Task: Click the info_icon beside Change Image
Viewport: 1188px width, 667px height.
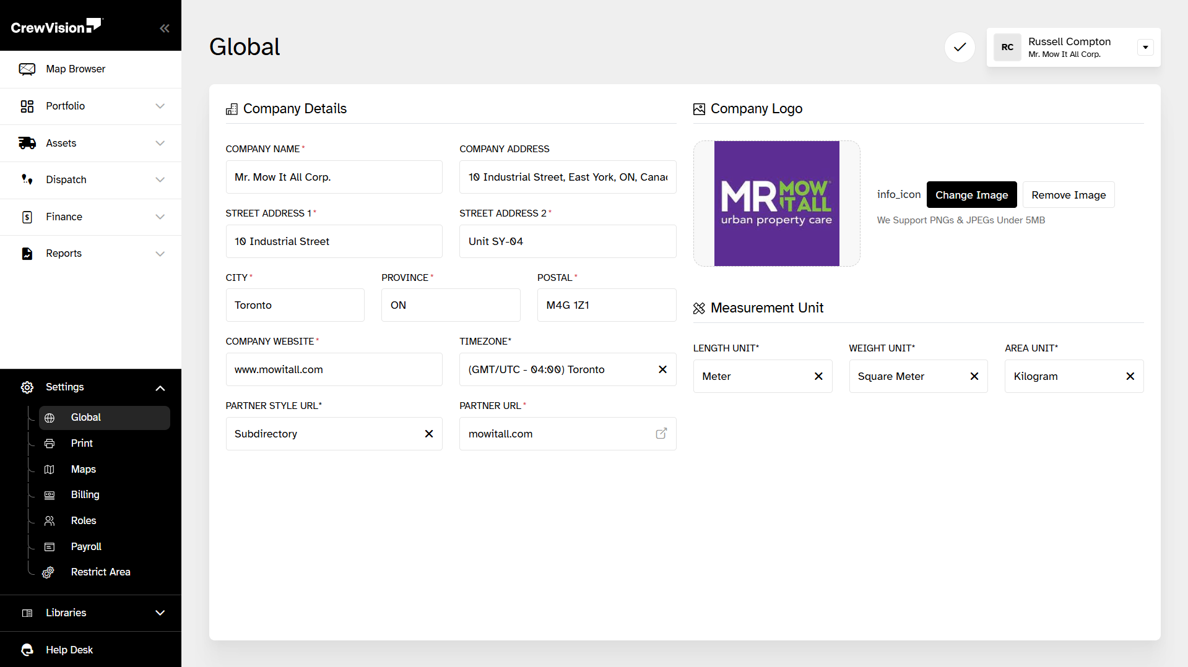Action: (899, 194)
